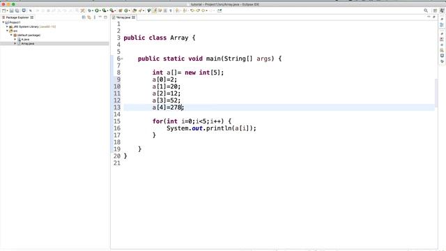Open Package Explorer View Menu

[x=95, y=17]
